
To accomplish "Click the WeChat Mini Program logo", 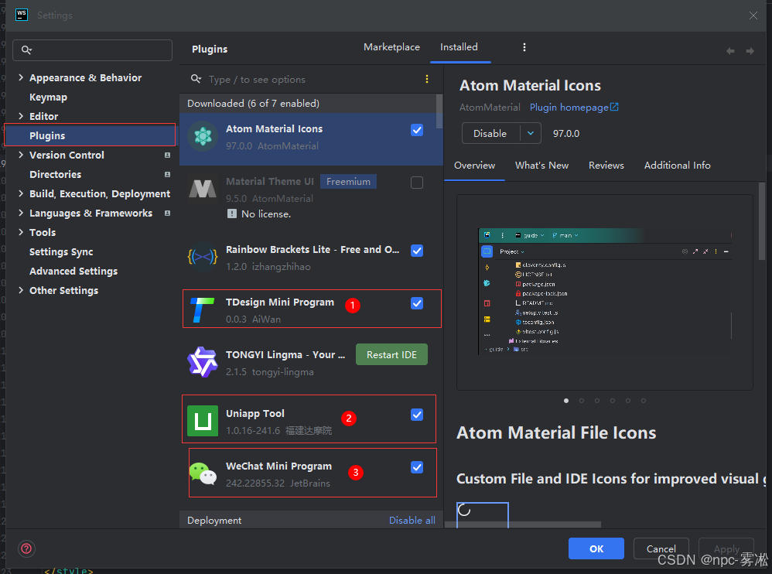I will 203,473.
